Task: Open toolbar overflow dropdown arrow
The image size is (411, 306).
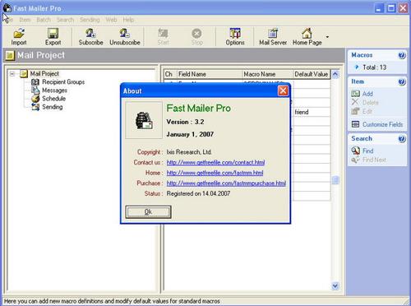Action: 327,36
